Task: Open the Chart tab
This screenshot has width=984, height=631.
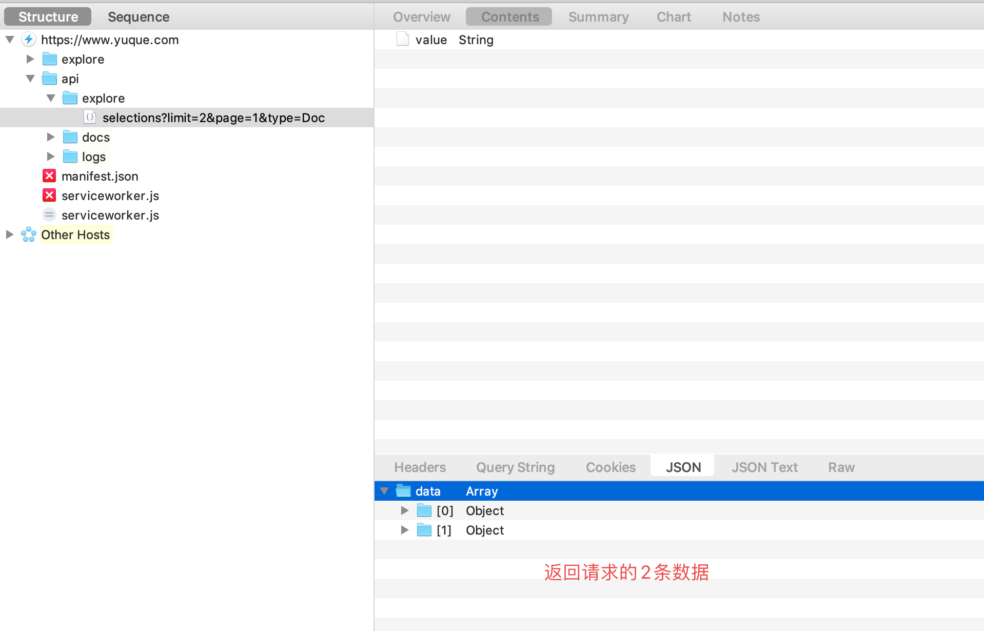Action: click(x=674, y=16)
